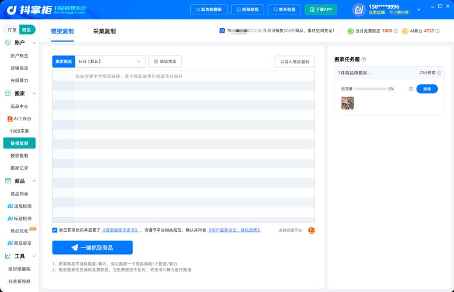Uncheck the authorization agreement checkbox
Image resolution: width=454 pixels, height=292 pixels.
tap(55, 230)
